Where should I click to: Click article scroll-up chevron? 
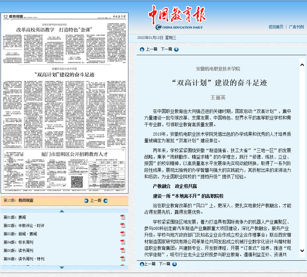tap(302, 65)
